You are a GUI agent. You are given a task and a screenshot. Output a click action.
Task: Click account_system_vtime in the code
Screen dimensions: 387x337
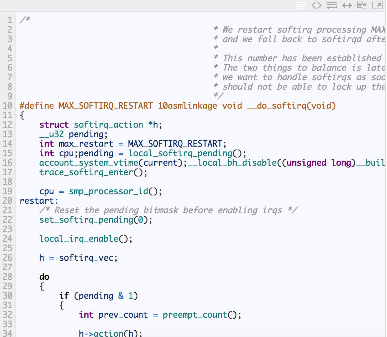click(89, 163)
